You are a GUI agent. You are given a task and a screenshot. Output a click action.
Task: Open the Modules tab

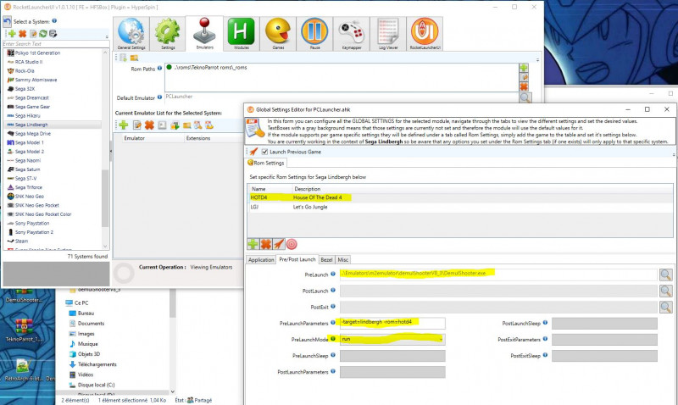242,33
